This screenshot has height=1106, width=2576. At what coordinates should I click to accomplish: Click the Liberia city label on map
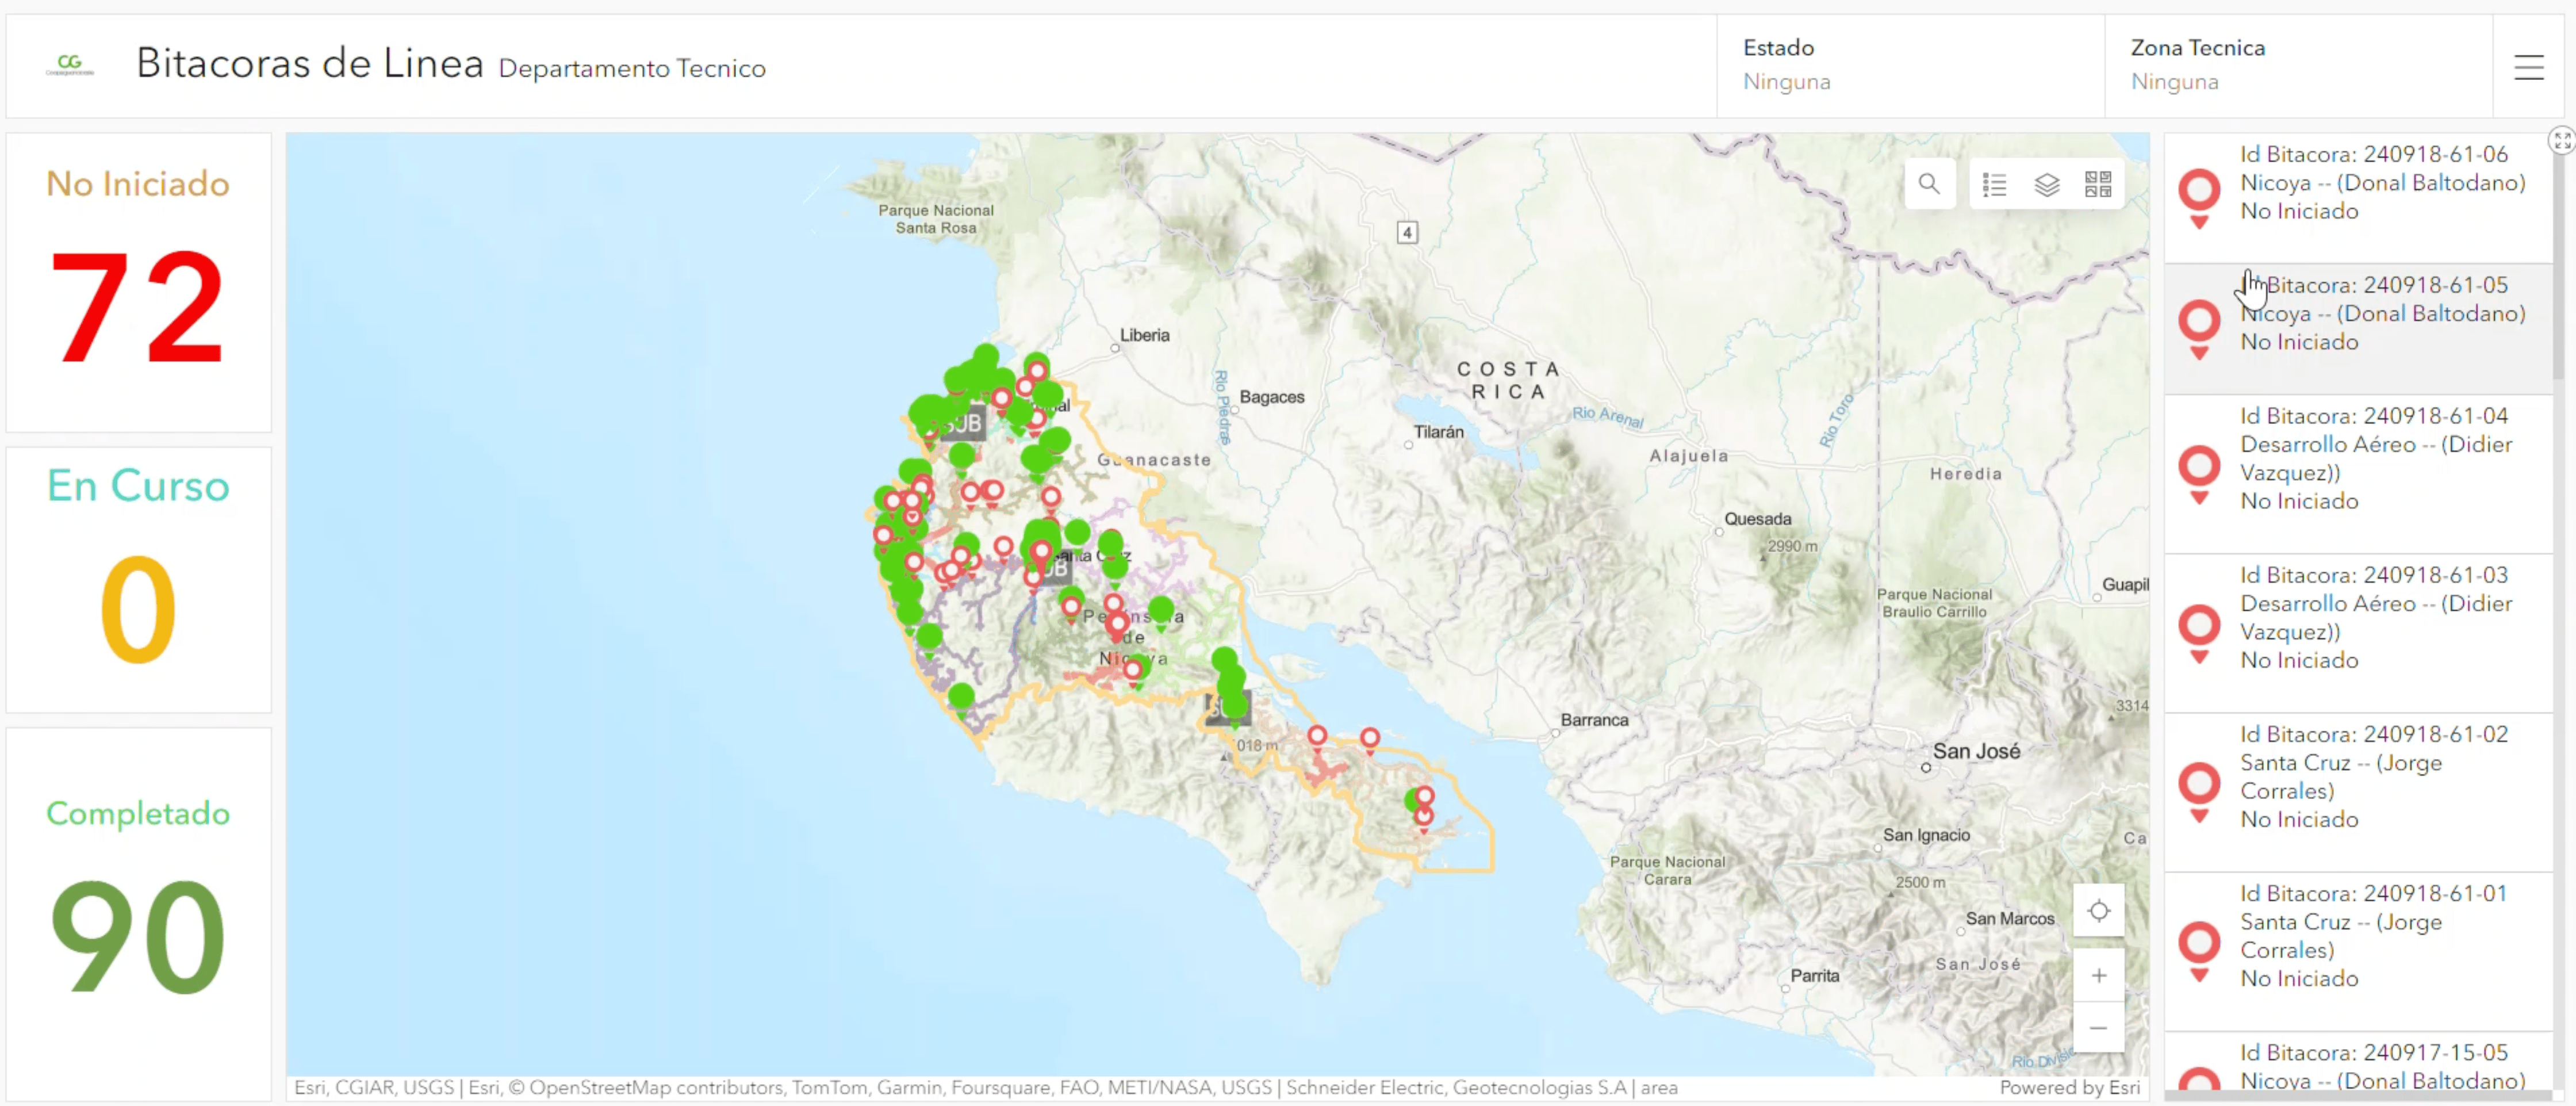(x=1144, y=335)
